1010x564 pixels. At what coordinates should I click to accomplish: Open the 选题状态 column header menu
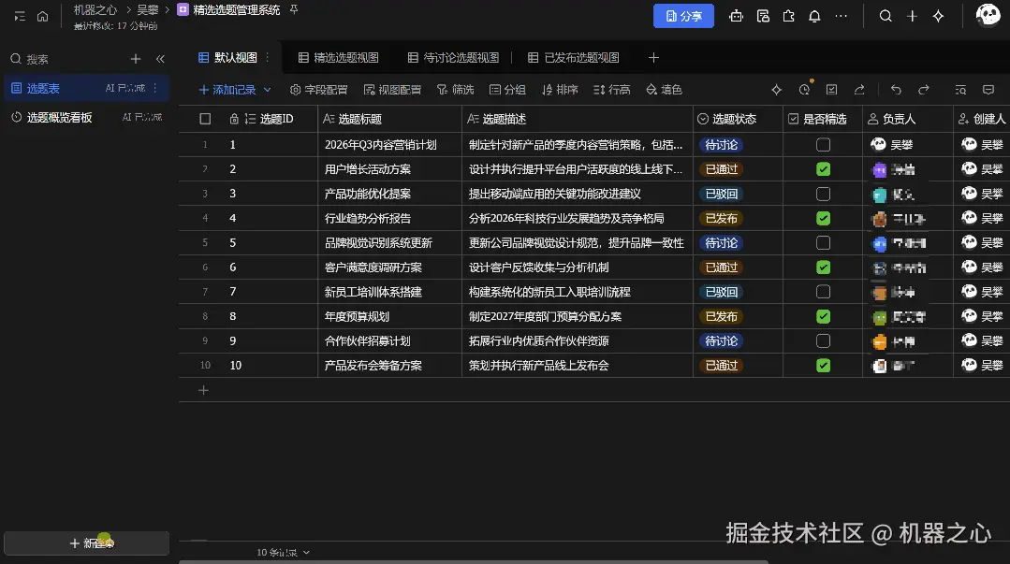pyautogui.click(x=738, y=119)
